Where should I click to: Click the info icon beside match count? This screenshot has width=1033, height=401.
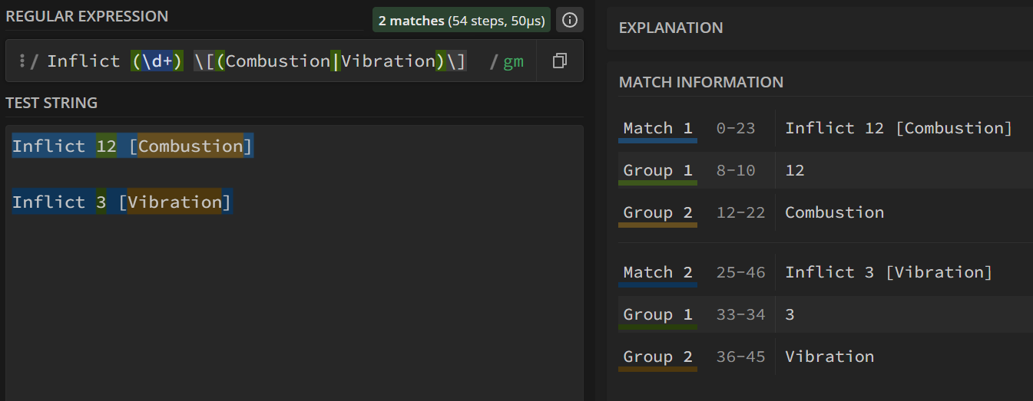[x=569, y=21]
